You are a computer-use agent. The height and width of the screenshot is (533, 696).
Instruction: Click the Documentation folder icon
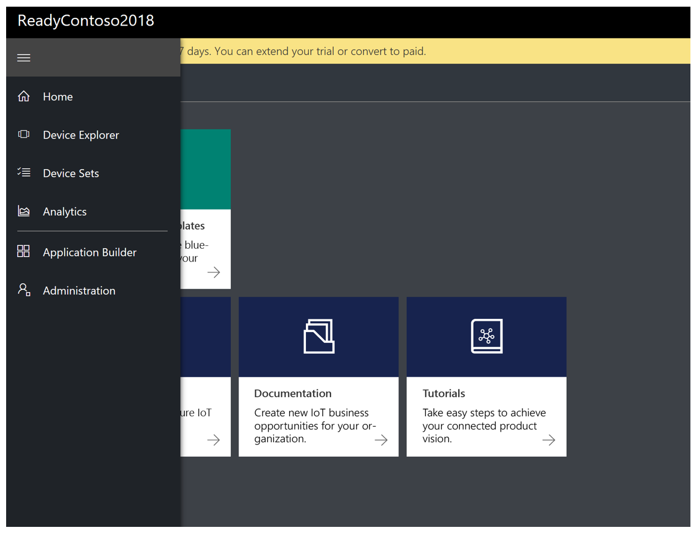click(x=319, y=336)
